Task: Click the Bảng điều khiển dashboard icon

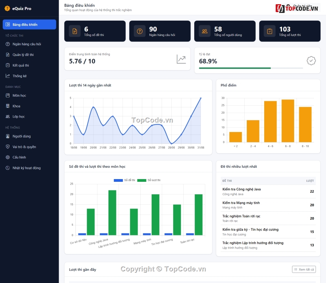Action: [8, 24]
